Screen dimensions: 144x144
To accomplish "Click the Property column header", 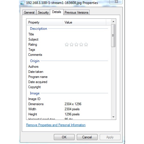I will click(45, 22).
